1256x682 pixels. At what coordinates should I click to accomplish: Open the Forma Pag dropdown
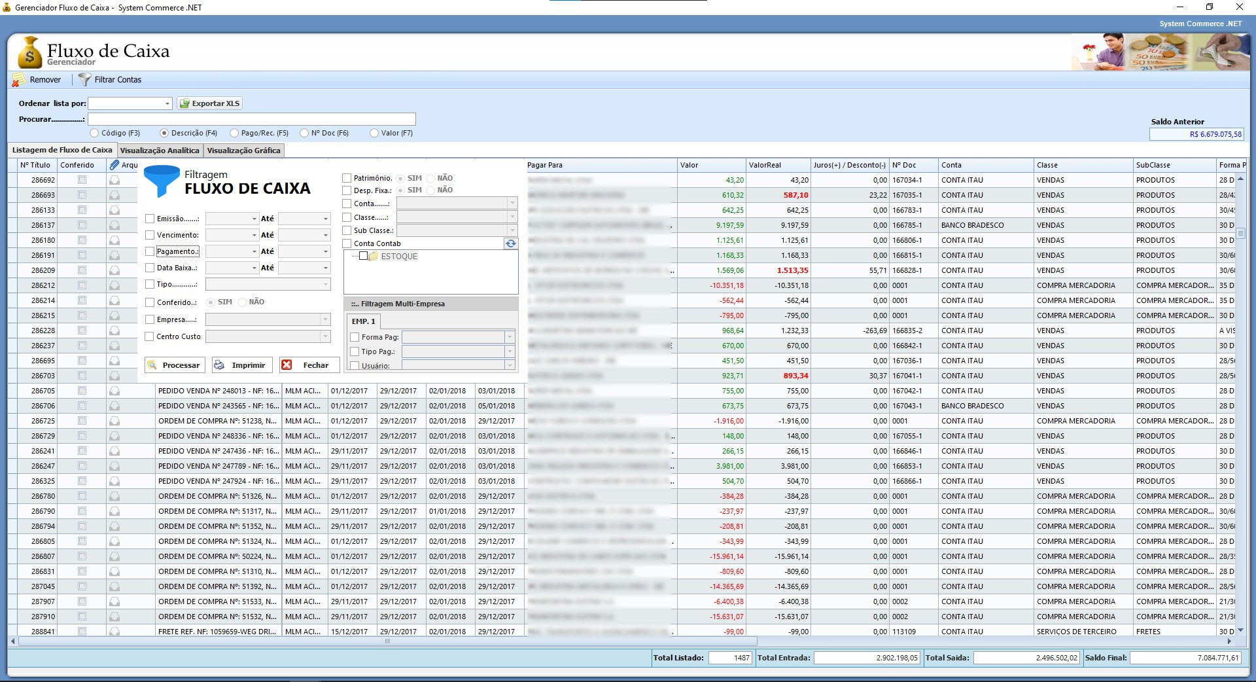tap(510, 337)
